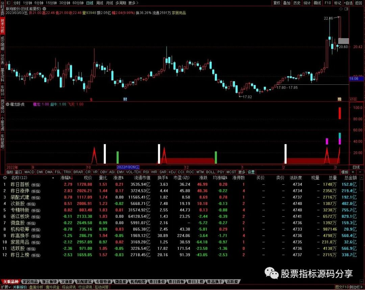Click the table vertical scrollbar
This screenshot has width=365, height=290.
pos(362,229)
